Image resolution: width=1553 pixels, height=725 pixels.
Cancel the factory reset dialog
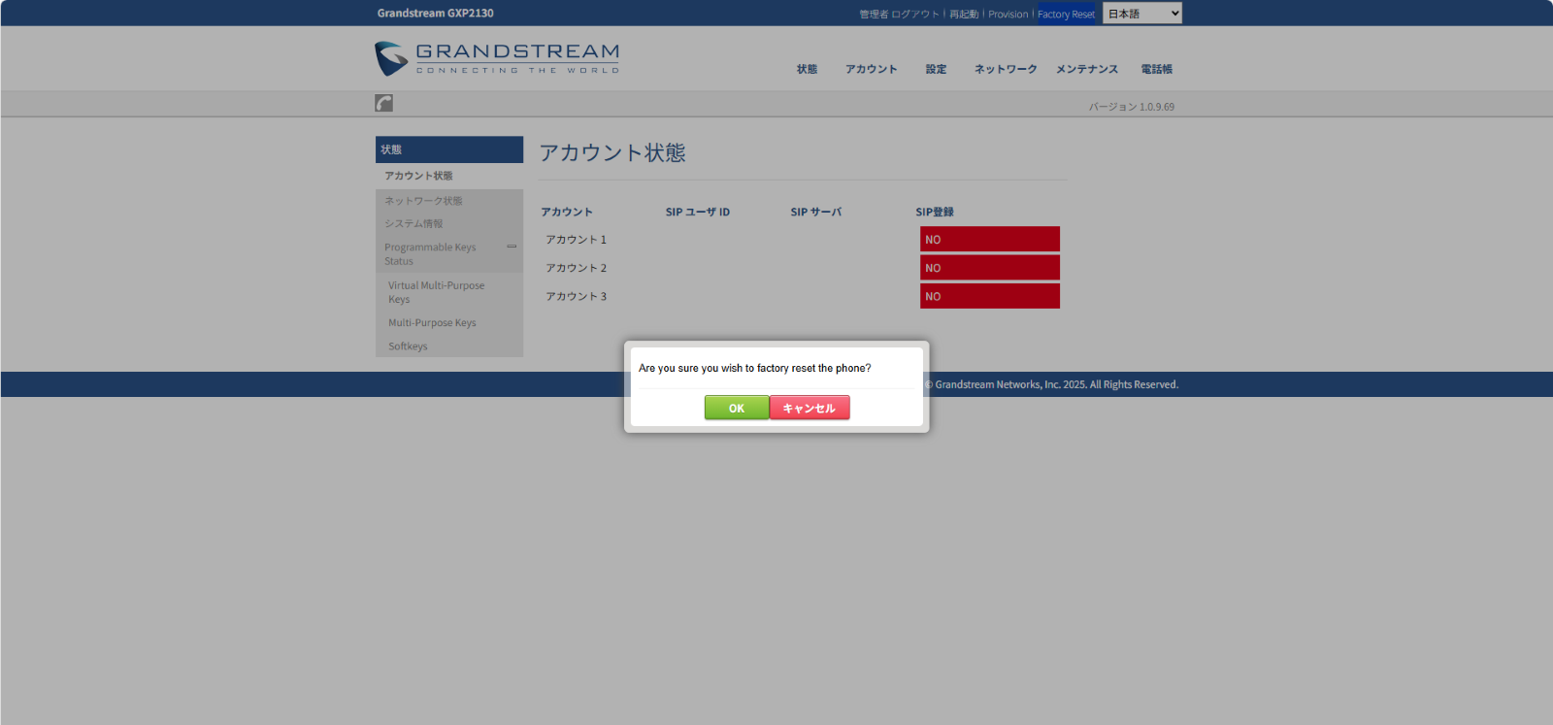(810, 408)
